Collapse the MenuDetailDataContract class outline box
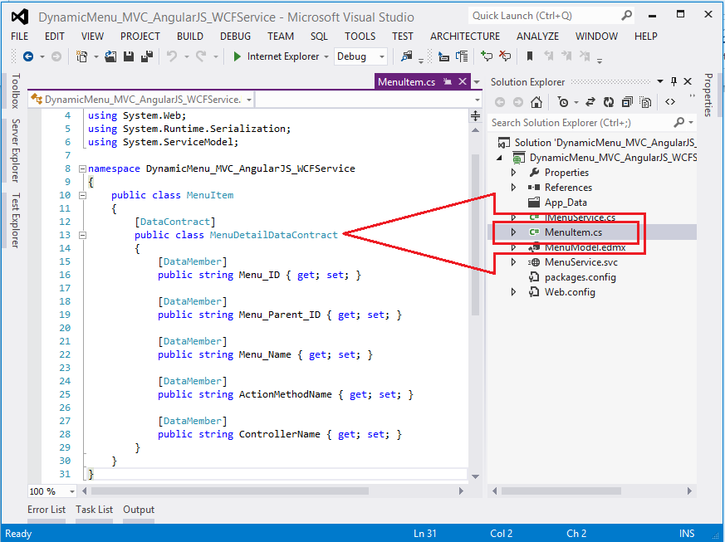The height and width of the screenshot is (542, 725). pos(82,235)
